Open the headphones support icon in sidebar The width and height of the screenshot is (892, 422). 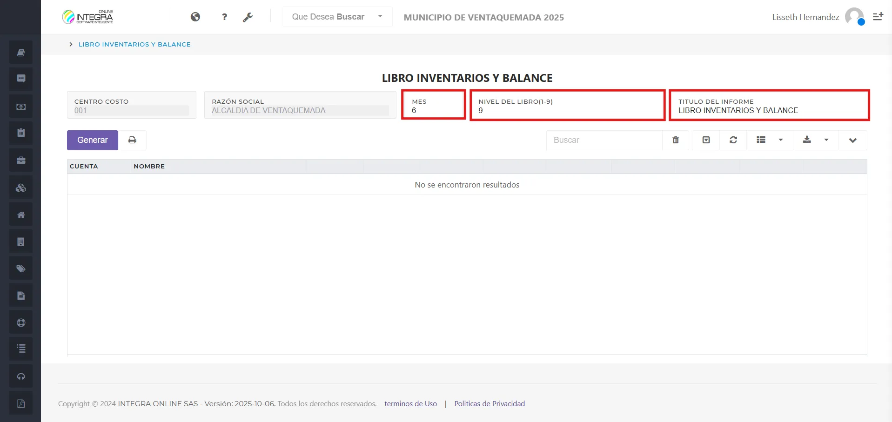(x=20, y=375)
